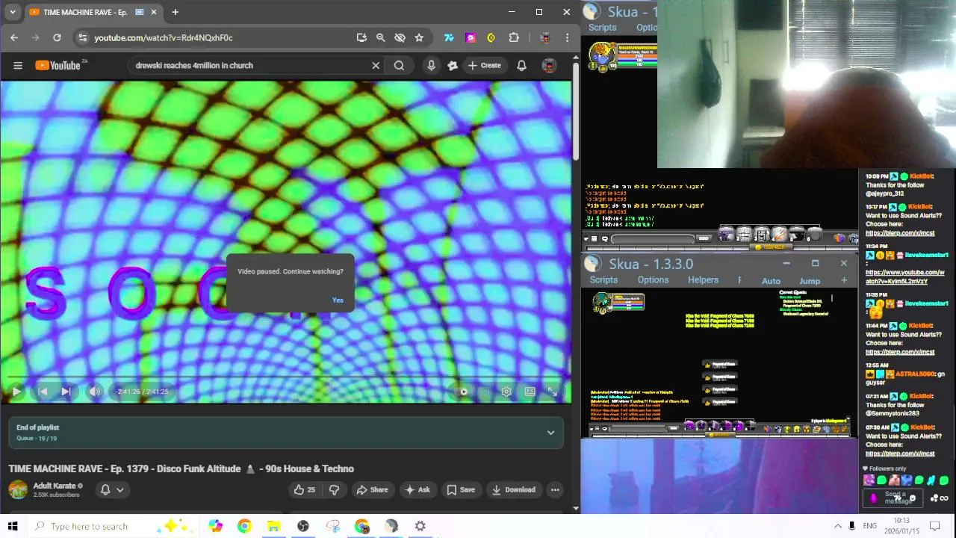Open Adult Karate channel name

tap(55, 486)
